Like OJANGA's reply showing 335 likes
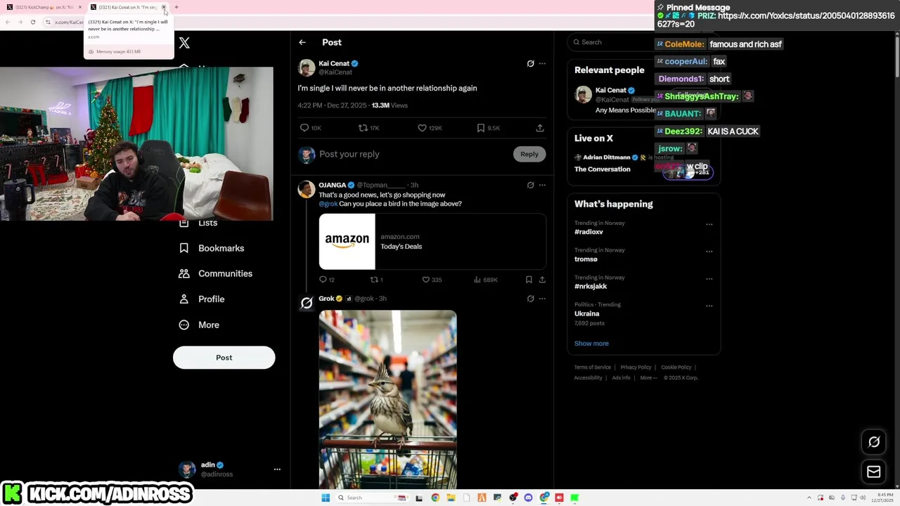The image size is (900, 506). click(x=432, y=280)
